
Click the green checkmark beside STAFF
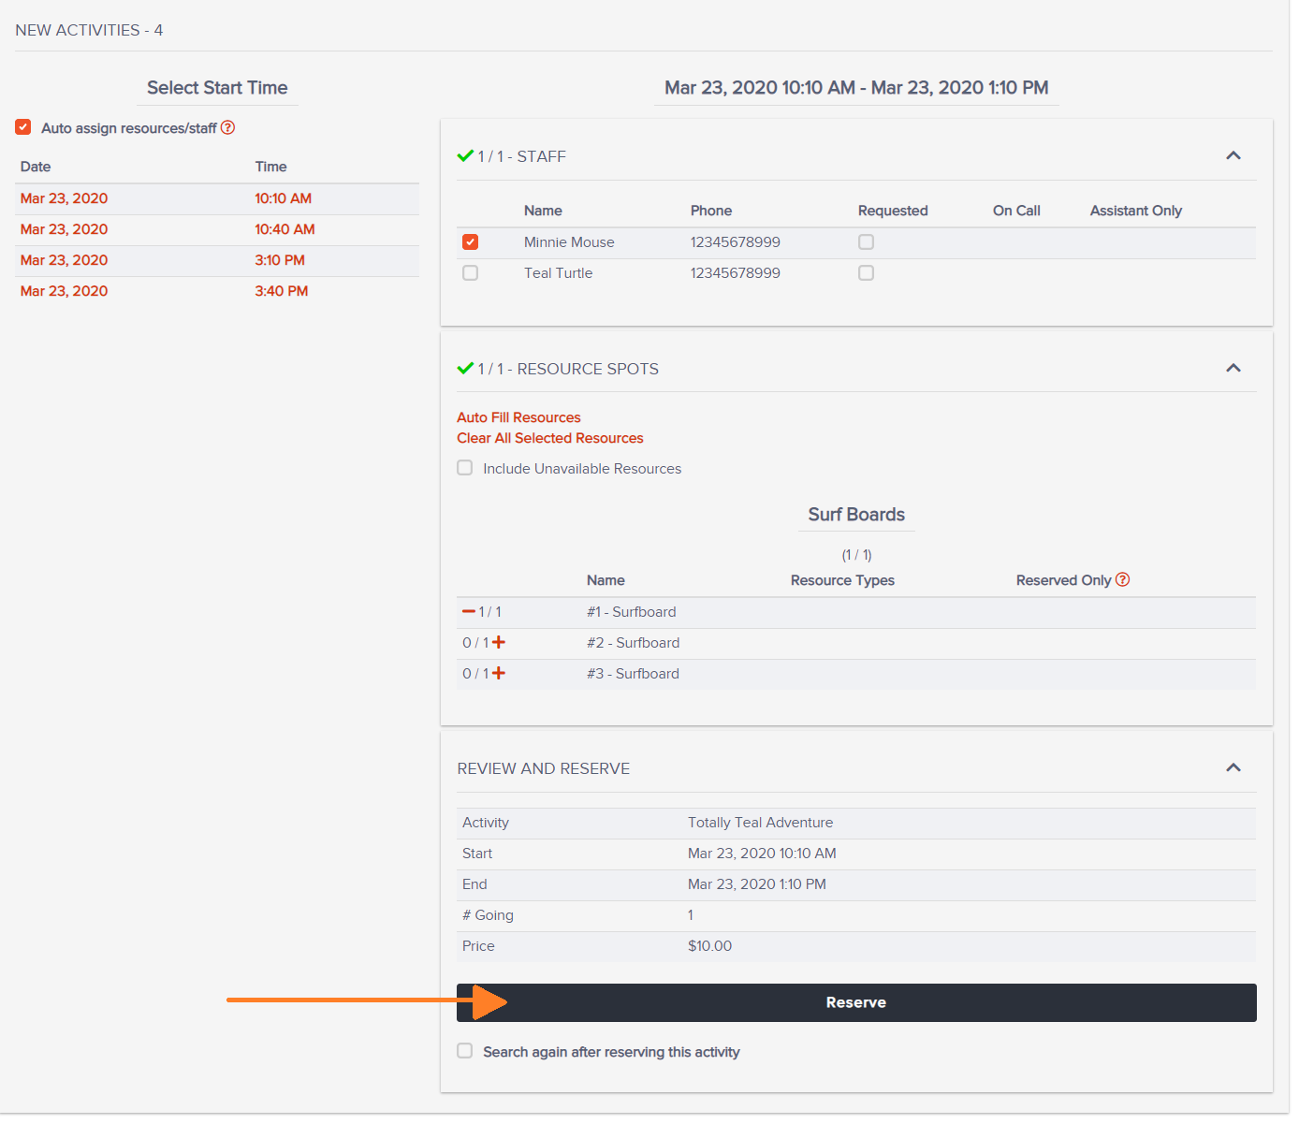click(465, 155)
